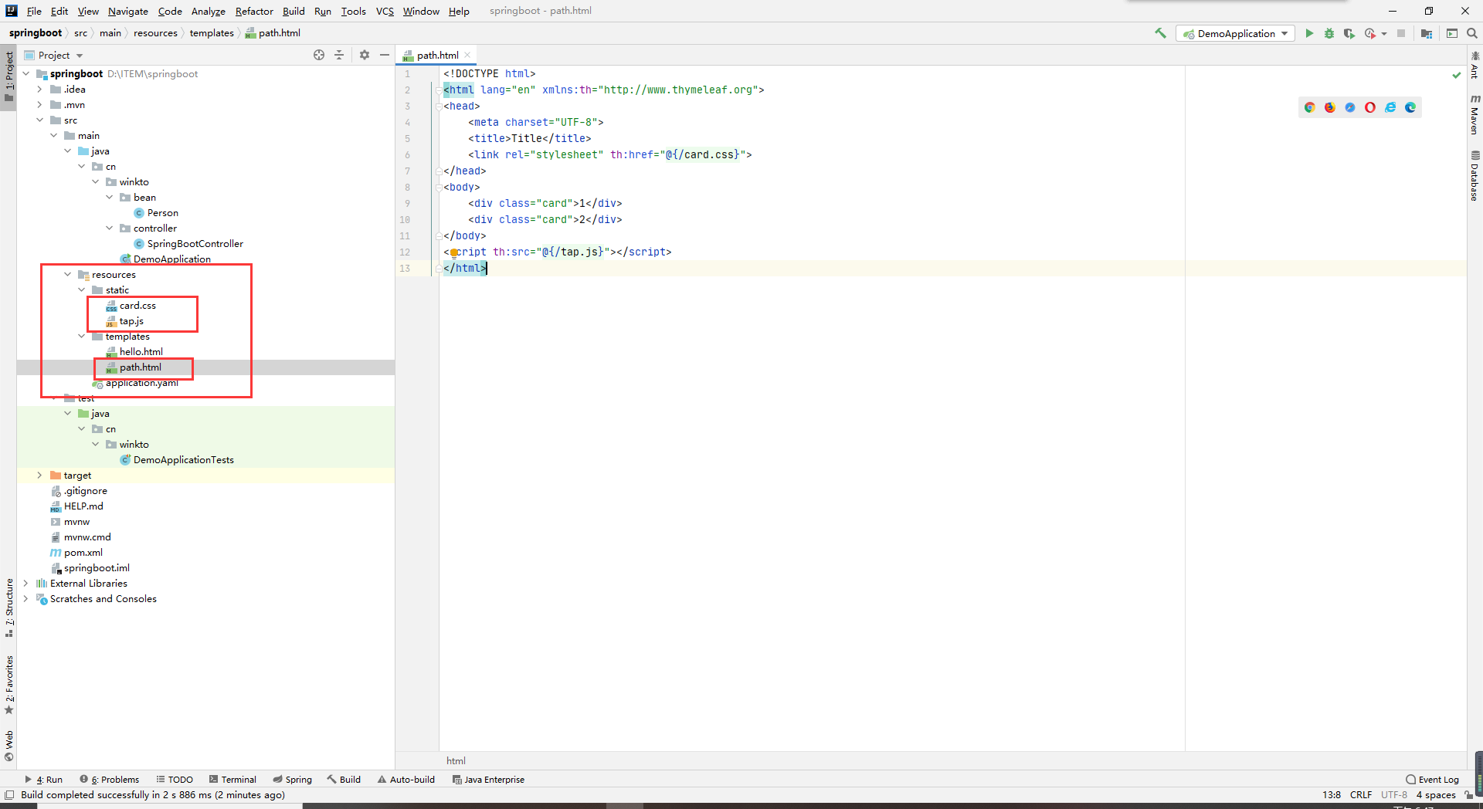The image size is (1483, 809).
Task: Open page in Opera browser icon
Action: point(1370,107)
